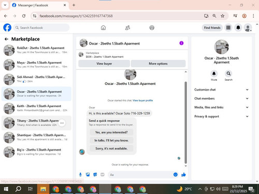Select the Oscar chat in list
The width and height of the screenshot is (259, 194).
(x=36, y=94)
